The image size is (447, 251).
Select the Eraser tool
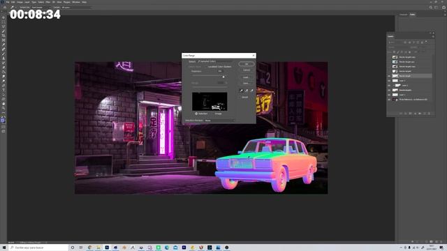point(3,68)
